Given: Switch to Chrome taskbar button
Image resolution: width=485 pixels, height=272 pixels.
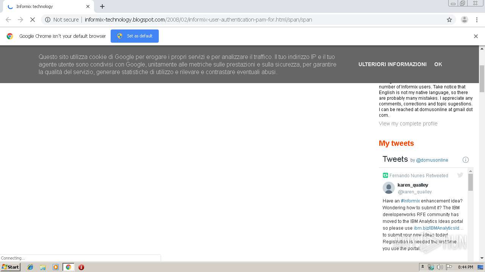Looking at the screenshot, I should [x=68, y=267].
